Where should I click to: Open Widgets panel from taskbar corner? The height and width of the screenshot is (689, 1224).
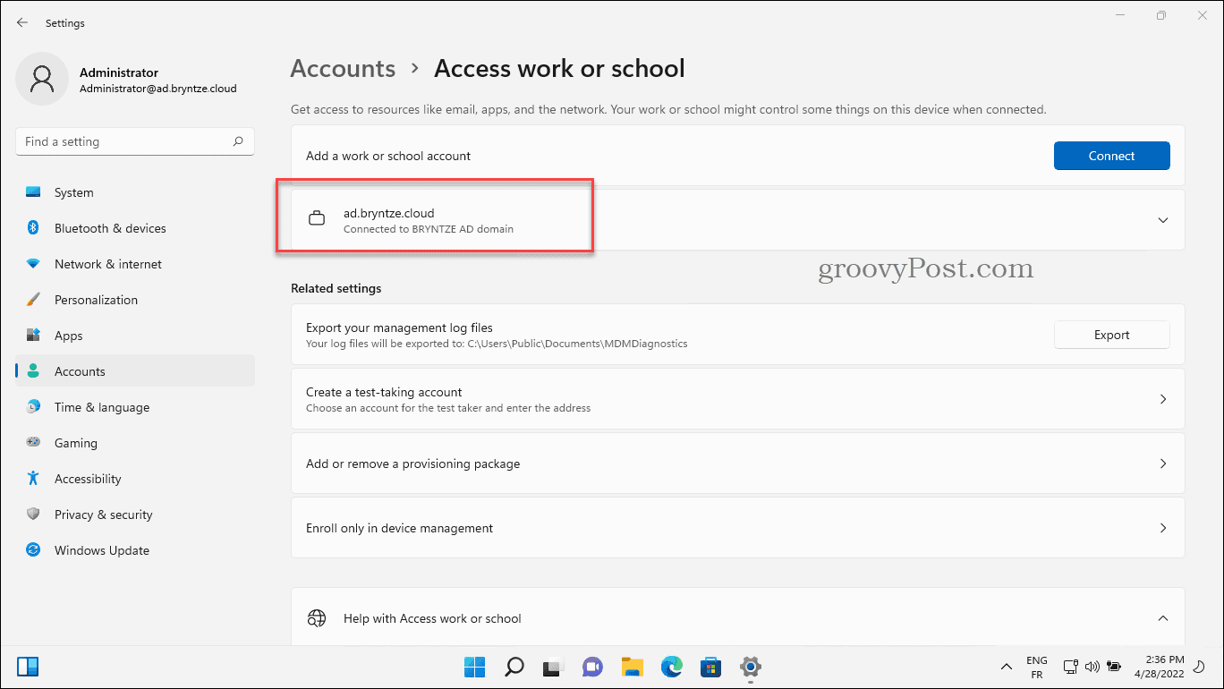(x=28, y=667)
